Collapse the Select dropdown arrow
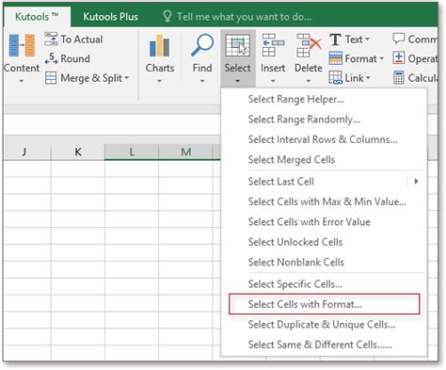The image size is (446, 370). pyautogui.click(x=237, y=81)
